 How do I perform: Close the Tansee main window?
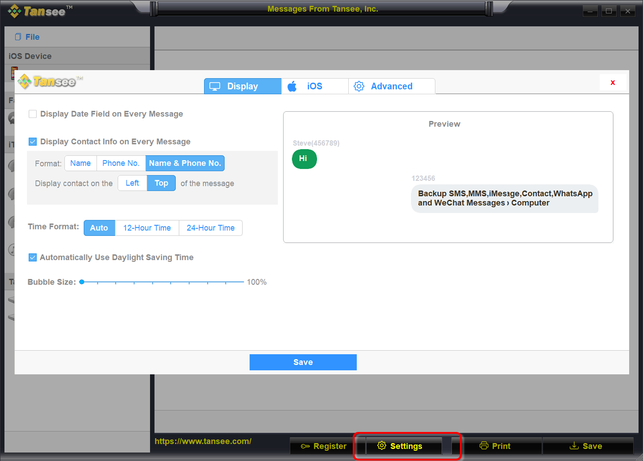coord(628,11)
